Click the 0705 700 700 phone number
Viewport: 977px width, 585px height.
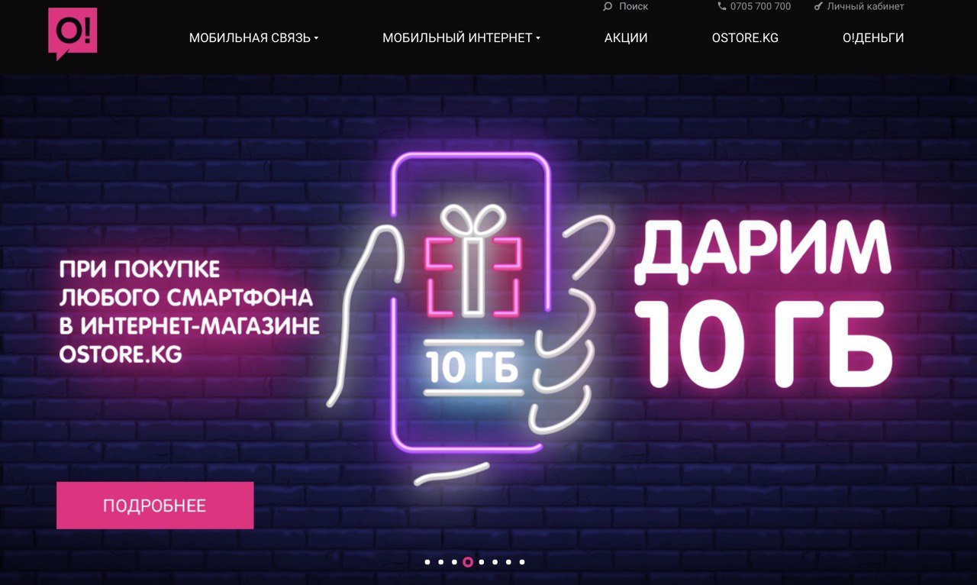[x=760, y=6]
